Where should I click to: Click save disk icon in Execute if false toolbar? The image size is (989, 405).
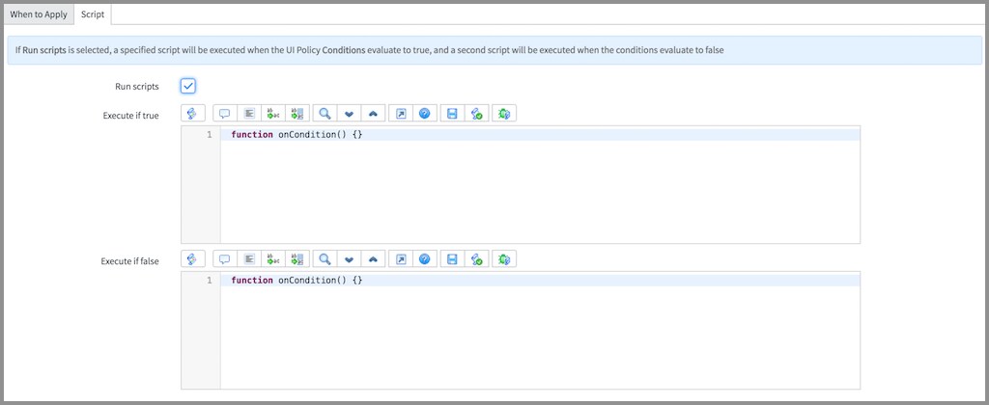click(452, 258)
